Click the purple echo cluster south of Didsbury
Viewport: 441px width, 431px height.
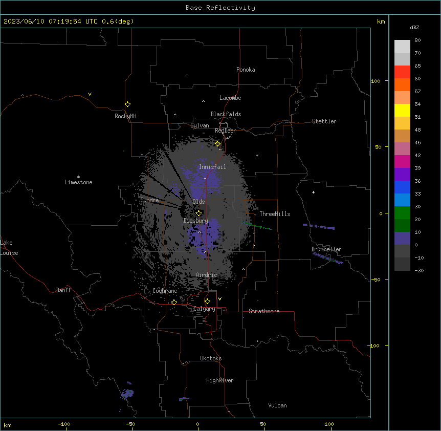204,236
